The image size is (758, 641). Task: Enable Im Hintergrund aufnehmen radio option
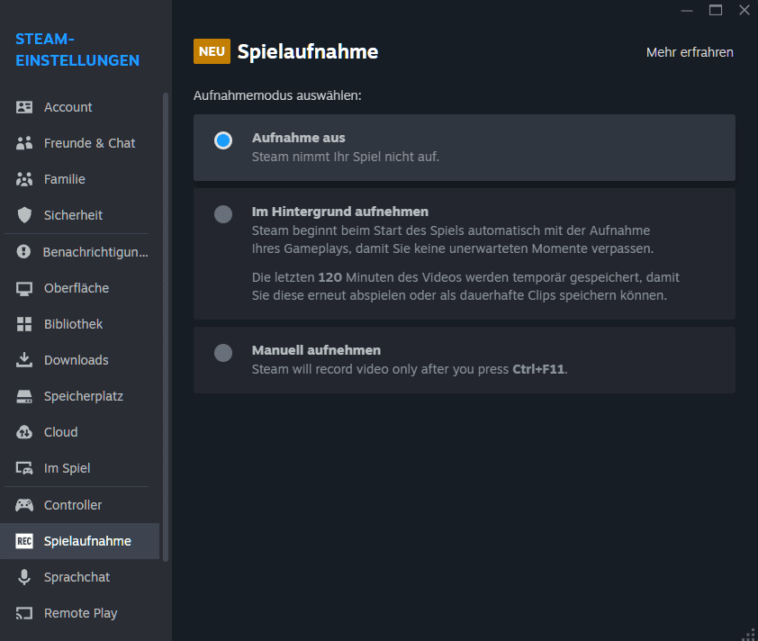click(223, 214)
